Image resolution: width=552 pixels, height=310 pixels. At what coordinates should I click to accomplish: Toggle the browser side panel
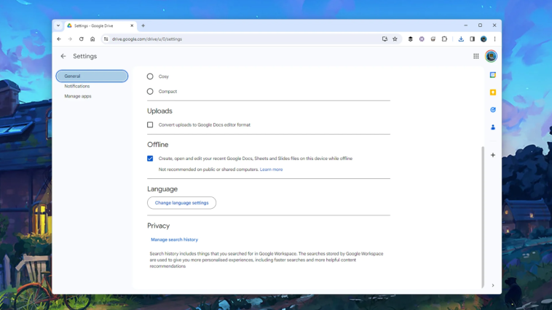472,39
